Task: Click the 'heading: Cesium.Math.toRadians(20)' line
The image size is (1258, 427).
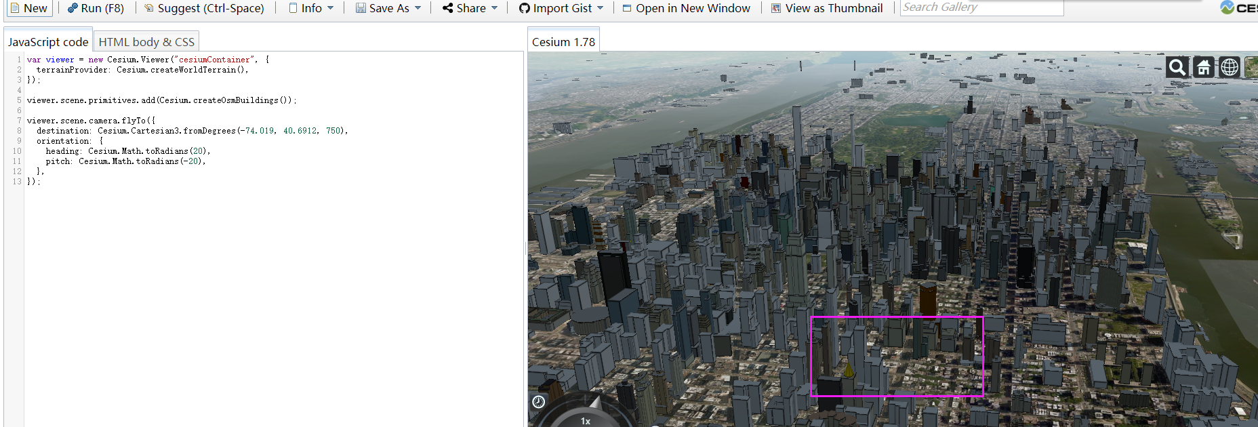Action: (x=128, y=151)
